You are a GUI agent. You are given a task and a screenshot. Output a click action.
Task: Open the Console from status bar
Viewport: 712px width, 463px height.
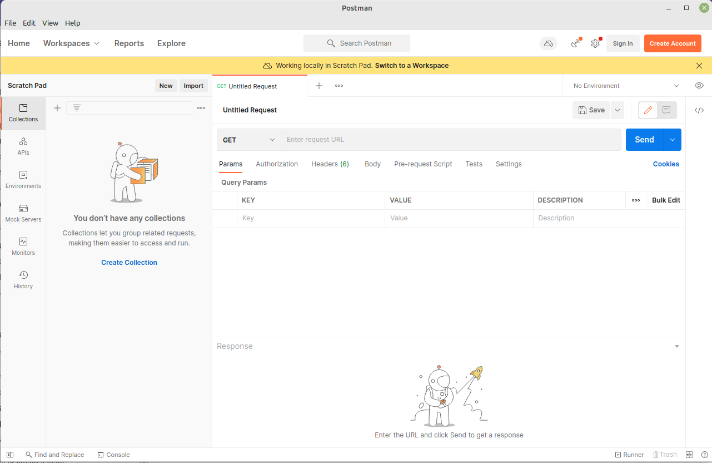pyautogui.click(x=113, y=455)
